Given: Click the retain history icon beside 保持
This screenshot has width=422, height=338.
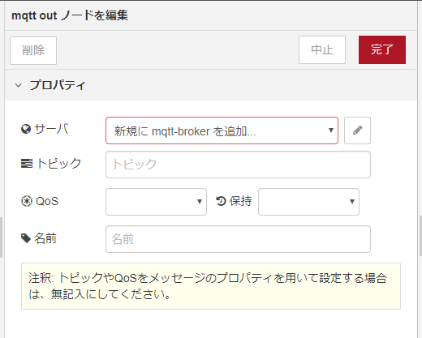Looking at the screenshot, I should (221, 201).
